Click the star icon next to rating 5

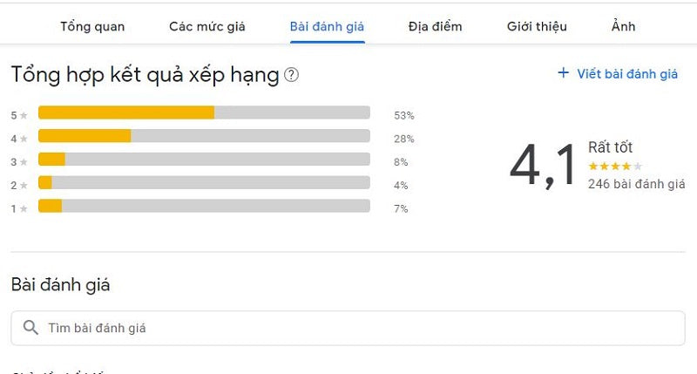coord(24,115)
